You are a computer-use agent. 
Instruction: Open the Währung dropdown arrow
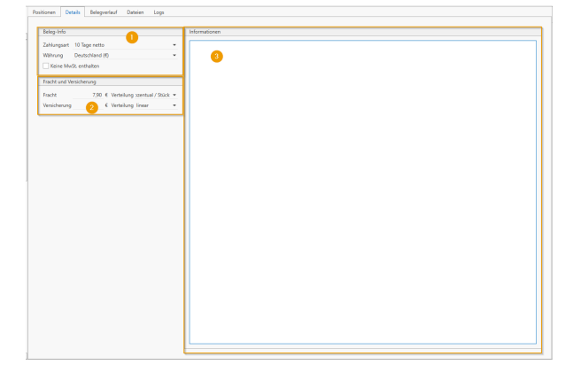[174, 55]
